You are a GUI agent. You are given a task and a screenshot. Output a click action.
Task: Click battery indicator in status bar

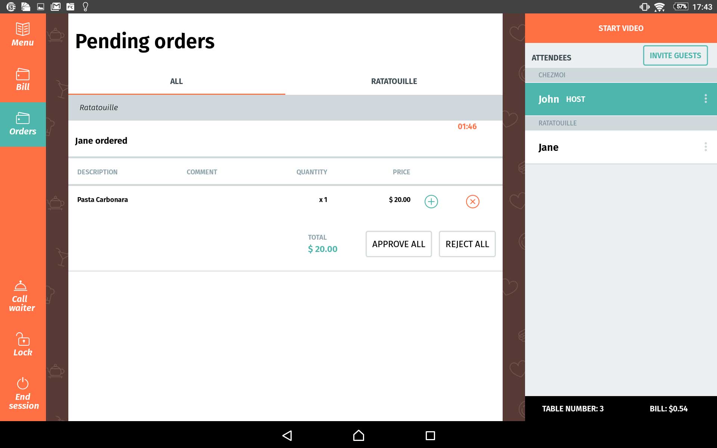682,6
